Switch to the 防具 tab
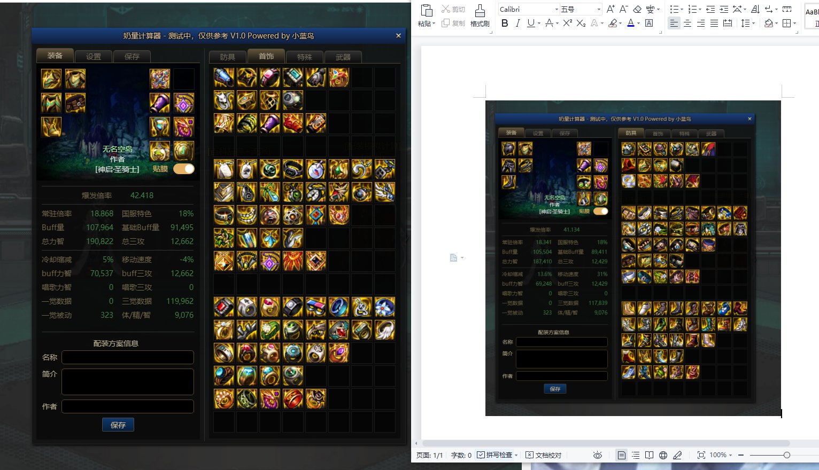This screenshot has width=819, height=470. point(228,57)
